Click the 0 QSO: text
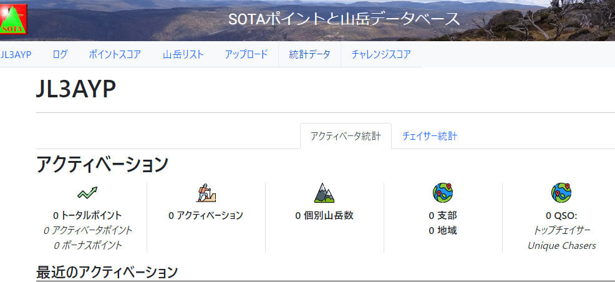Screen dimensions: 615x282 [561, 215]
